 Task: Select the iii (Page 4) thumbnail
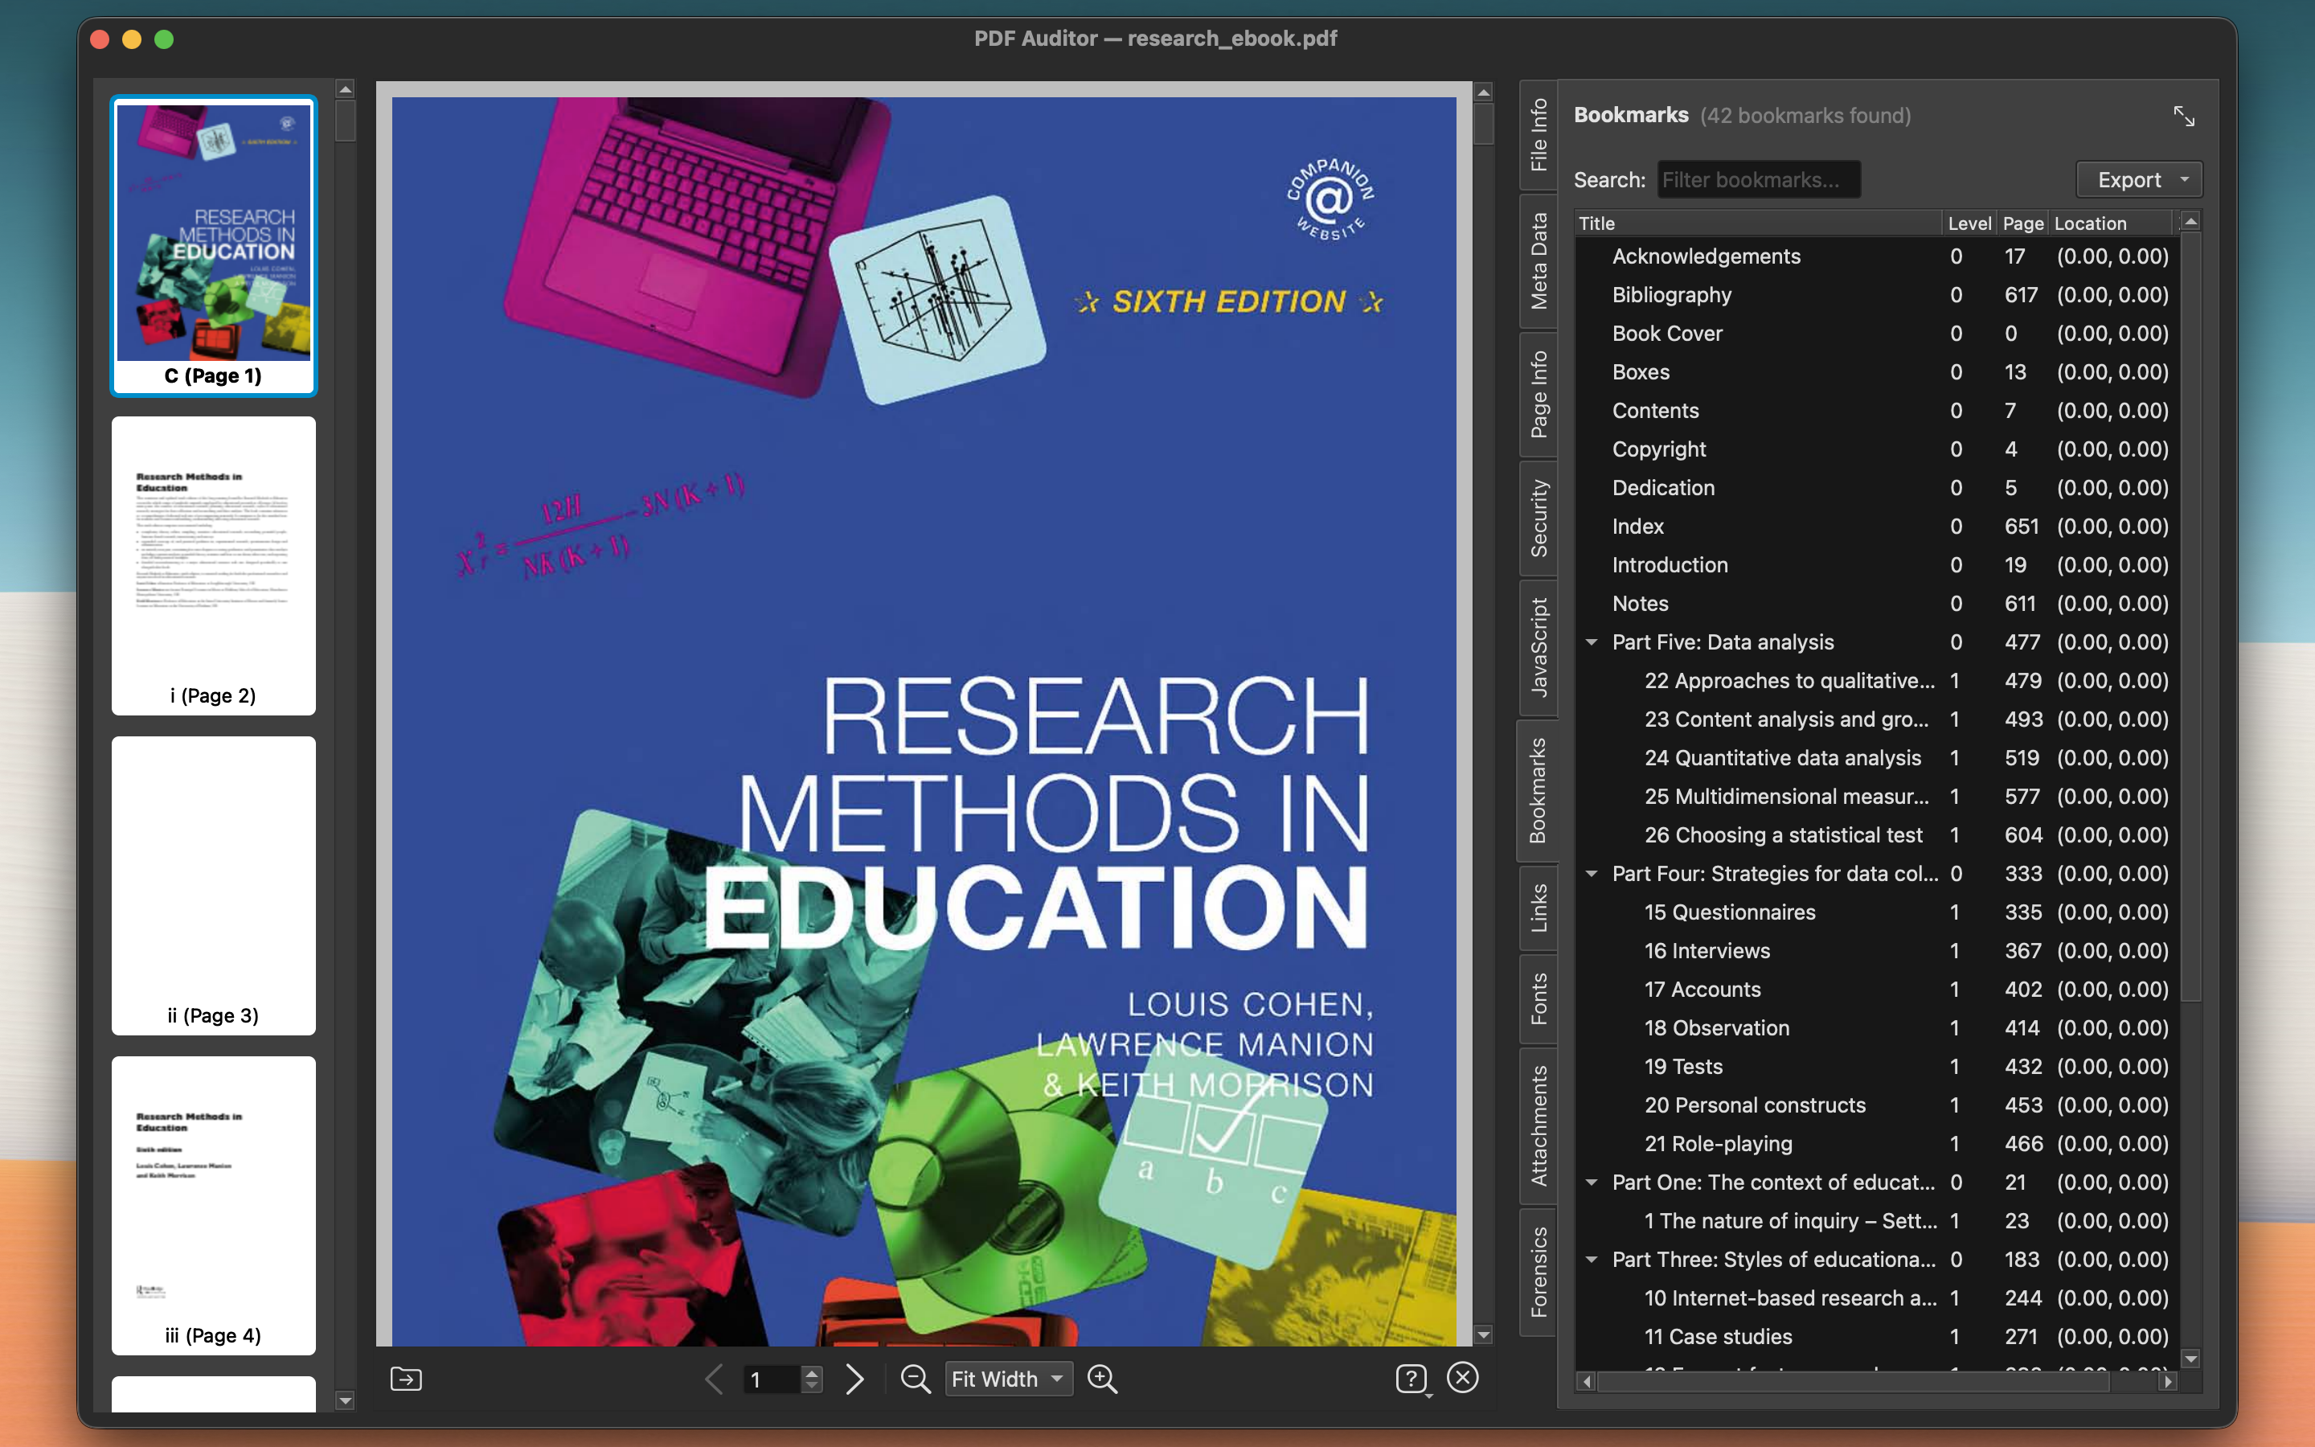coord(213,1204)
